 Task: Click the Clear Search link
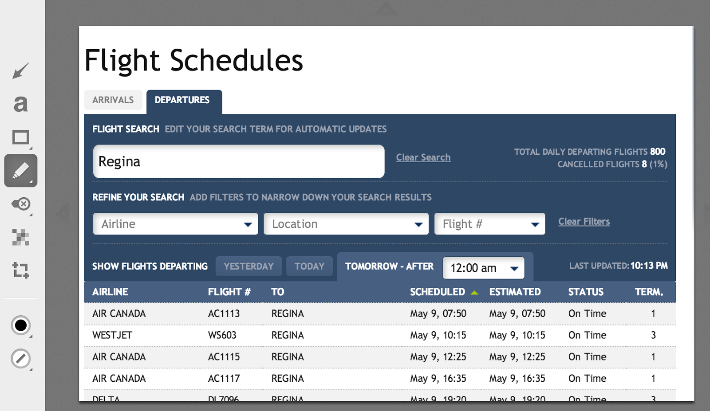[423, 157]
